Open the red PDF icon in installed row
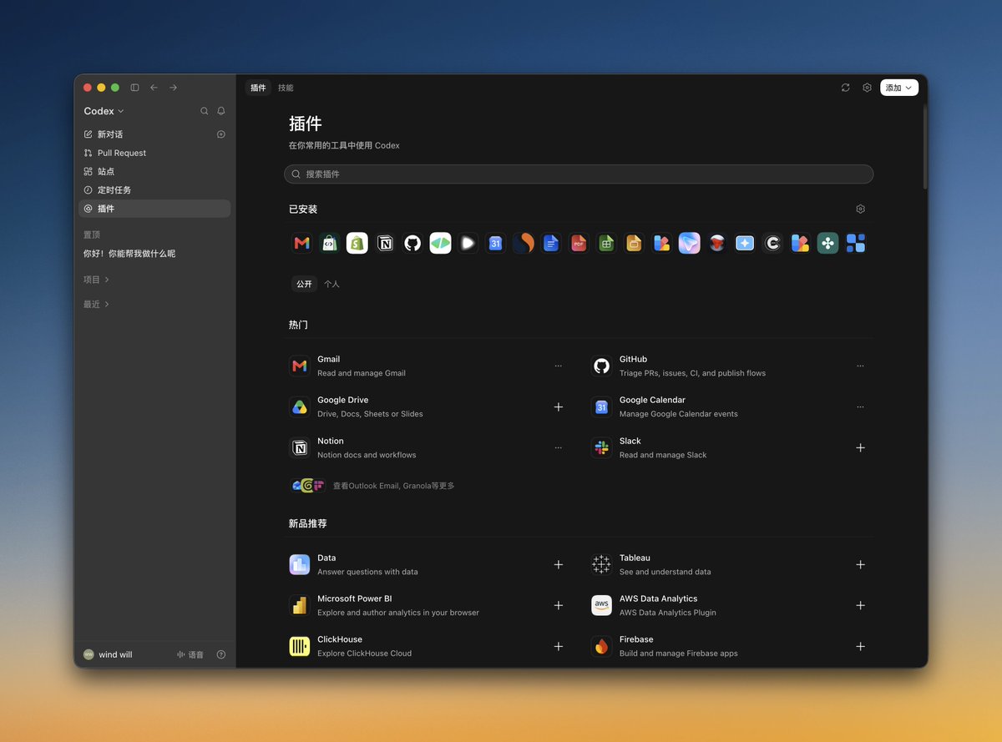Screen dimensions: 1002x742 pyautogui.click(x=579, y=243)
